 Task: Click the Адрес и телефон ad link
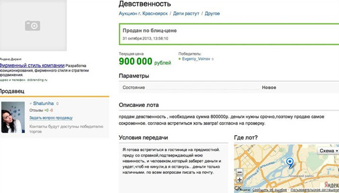pos(13,80)
